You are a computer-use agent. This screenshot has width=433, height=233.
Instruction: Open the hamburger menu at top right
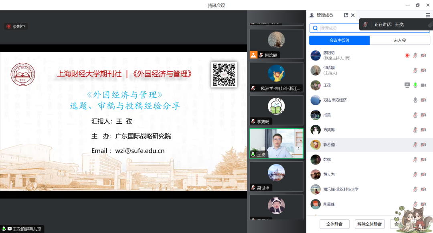[x=428, y=15]
